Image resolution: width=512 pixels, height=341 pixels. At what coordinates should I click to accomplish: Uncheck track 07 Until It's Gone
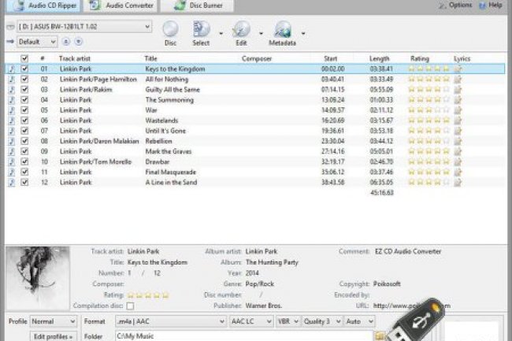coord(24,131)
